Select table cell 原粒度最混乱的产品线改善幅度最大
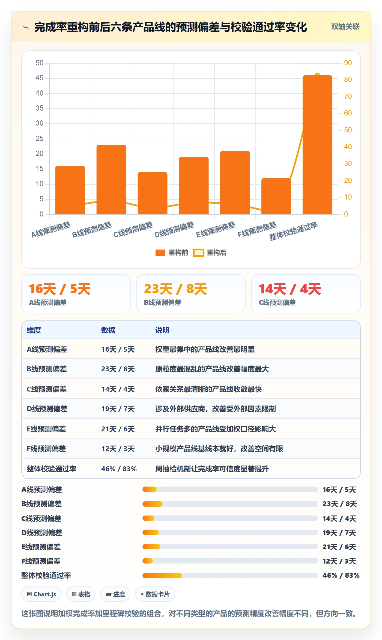This screenshot has width=382, height=640. coord(212,369)
